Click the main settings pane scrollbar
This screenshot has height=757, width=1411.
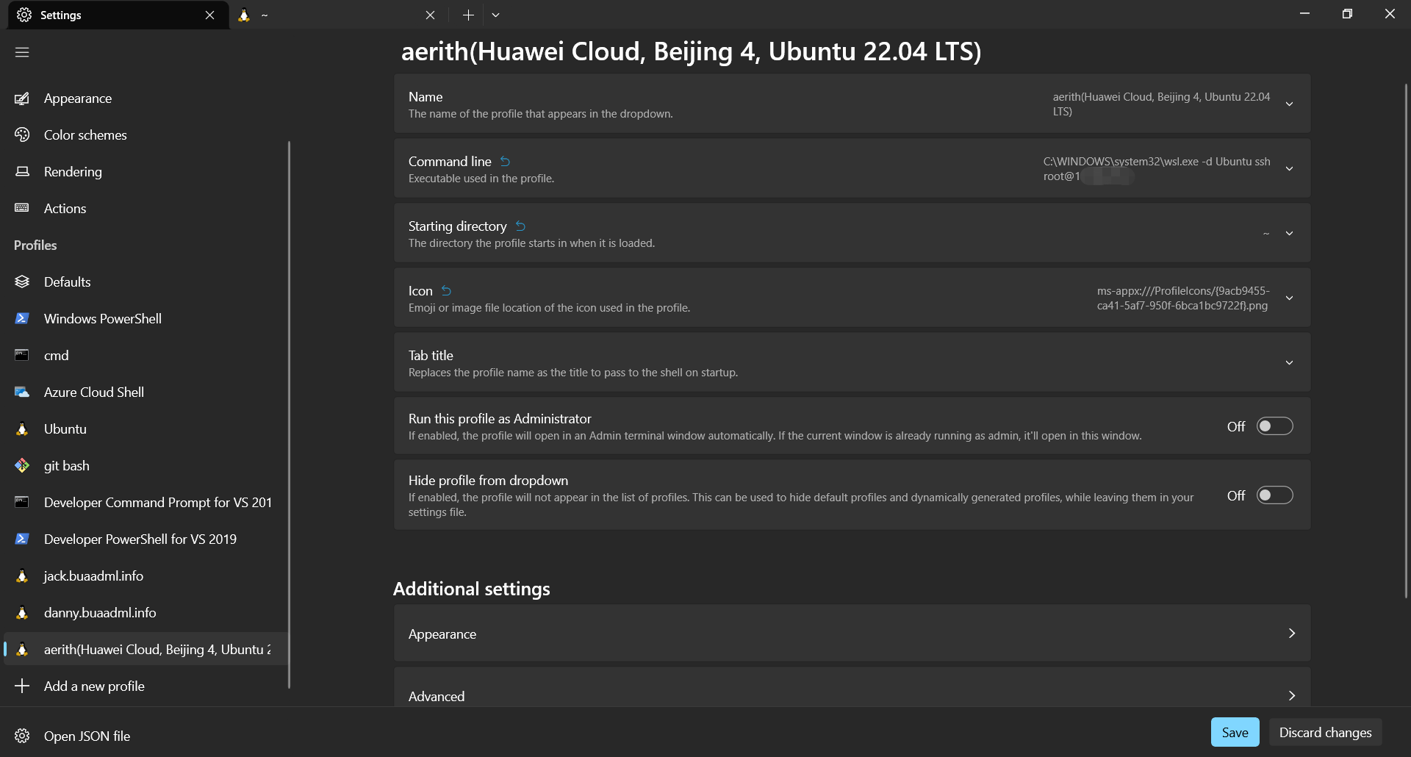[1406, 340]
